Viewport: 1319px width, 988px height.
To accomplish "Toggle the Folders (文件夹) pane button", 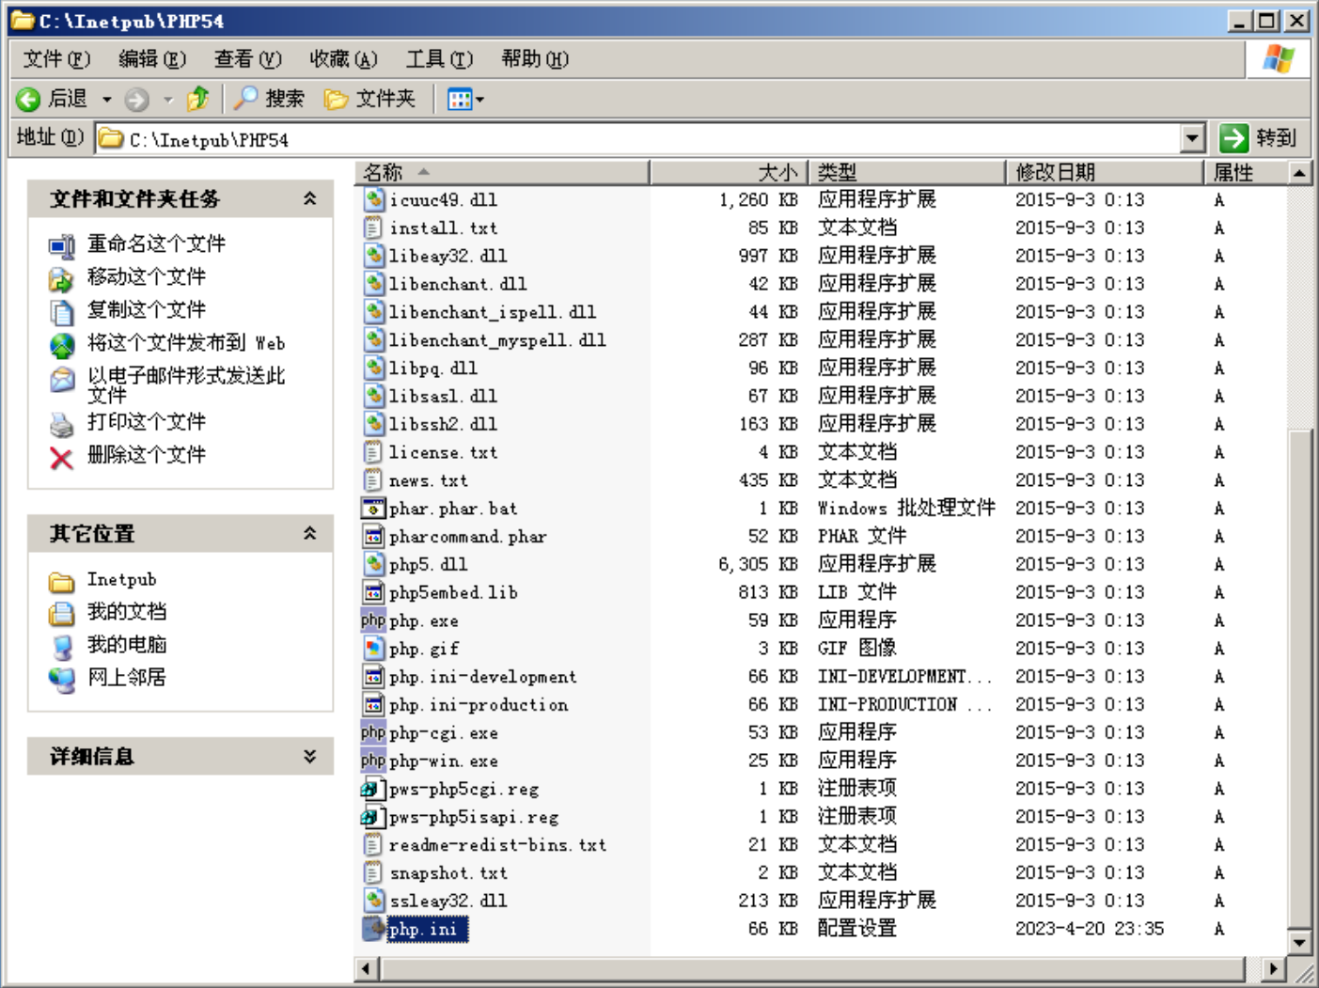I will click(x=369, y=98).
